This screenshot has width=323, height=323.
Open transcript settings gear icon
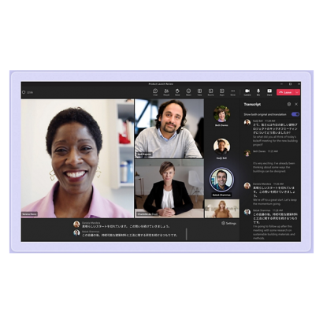tap(289, 104)
